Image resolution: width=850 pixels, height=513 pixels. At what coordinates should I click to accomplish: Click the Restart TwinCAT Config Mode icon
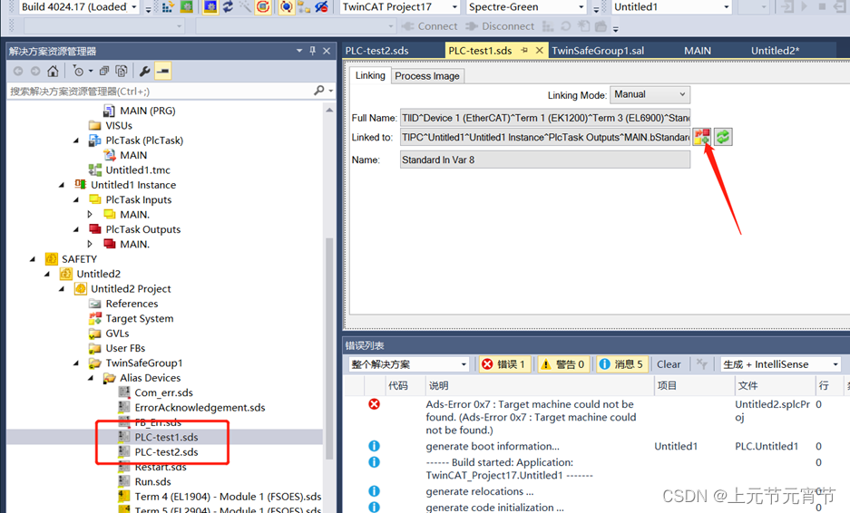pyautogui.click(x=210, y=7)
